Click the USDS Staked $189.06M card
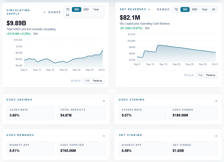Image resolution: width=224 pixels, height=162 pixels. (194, 113)
